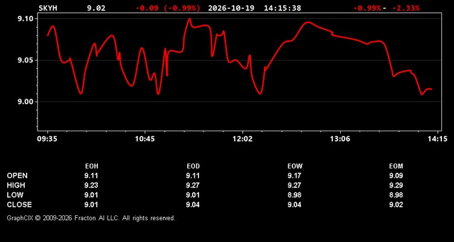Choose the EOW open value 9.17

[x=295, y=175]
